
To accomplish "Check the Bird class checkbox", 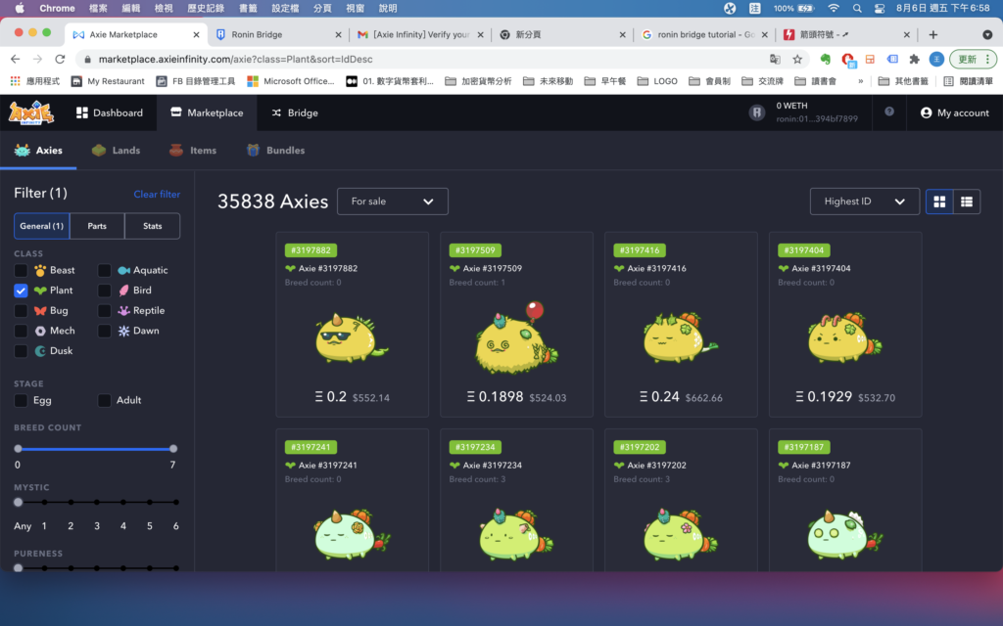I will click(104, 291).
